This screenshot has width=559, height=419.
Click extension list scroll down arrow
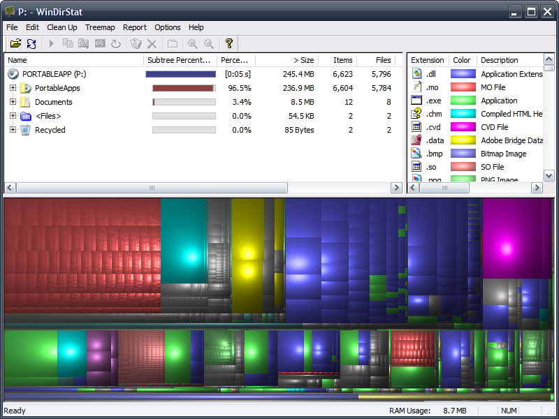(x=549, y=175)
